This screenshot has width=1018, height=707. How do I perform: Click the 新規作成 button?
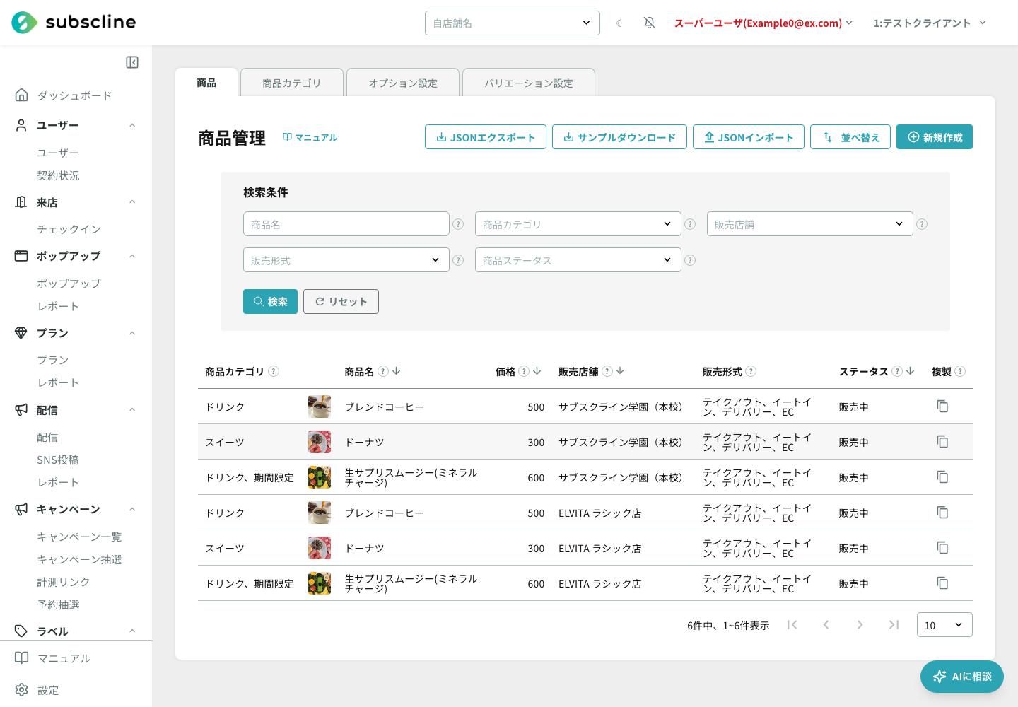coord(935,137)
